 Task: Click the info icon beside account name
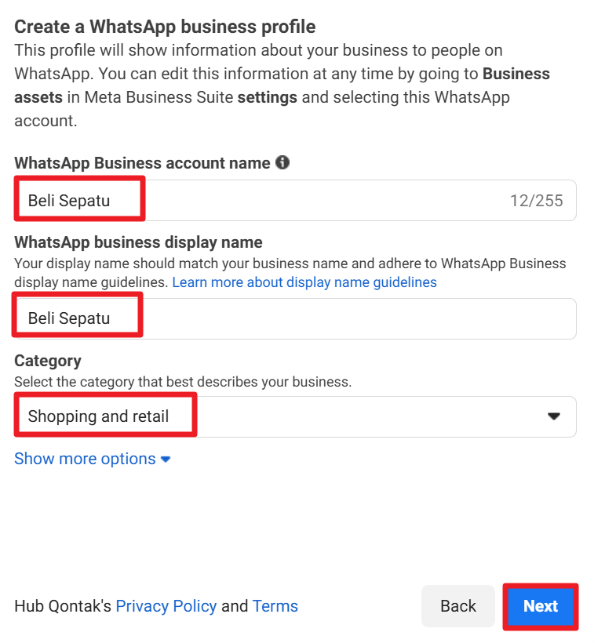pos(282,163)
